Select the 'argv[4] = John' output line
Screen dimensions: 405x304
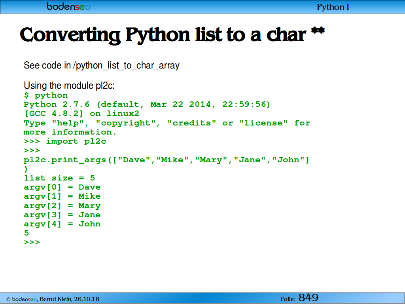[62, 224]
